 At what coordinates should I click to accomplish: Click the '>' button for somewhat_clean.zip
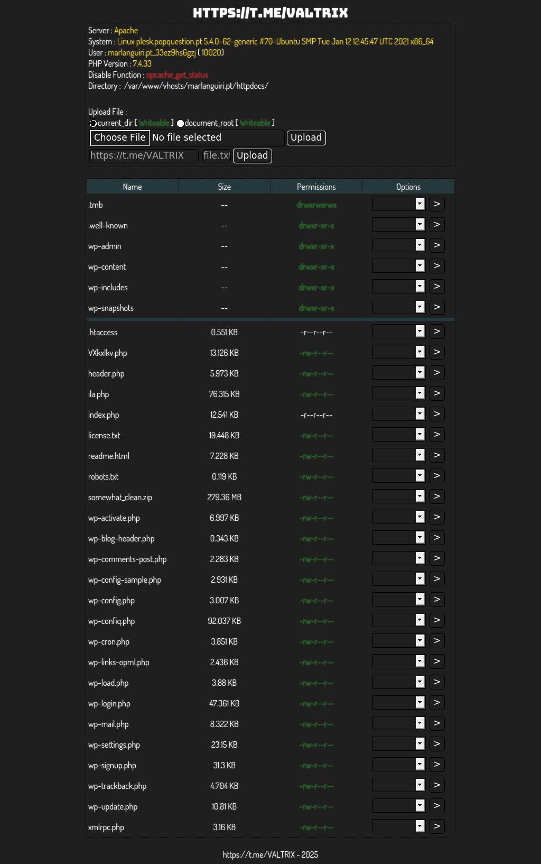tap(437, 497)
